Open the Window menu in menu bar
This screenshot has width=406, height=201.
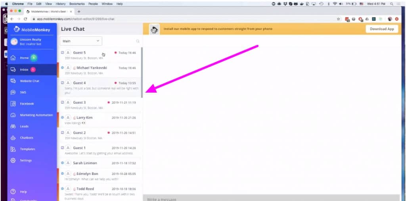tap(107, 4)
